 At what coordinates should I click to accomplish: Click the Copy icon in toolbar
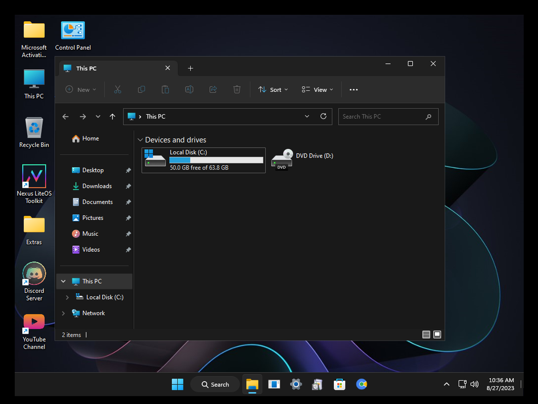point(142,89)
